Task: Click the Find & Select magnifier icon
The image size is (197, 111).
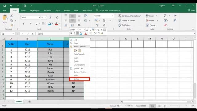Action: tap(175, 20)
